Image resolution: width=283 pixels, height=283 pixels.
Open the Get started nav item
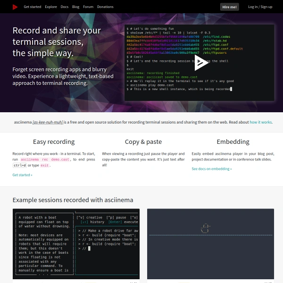[x=33, y=7]
